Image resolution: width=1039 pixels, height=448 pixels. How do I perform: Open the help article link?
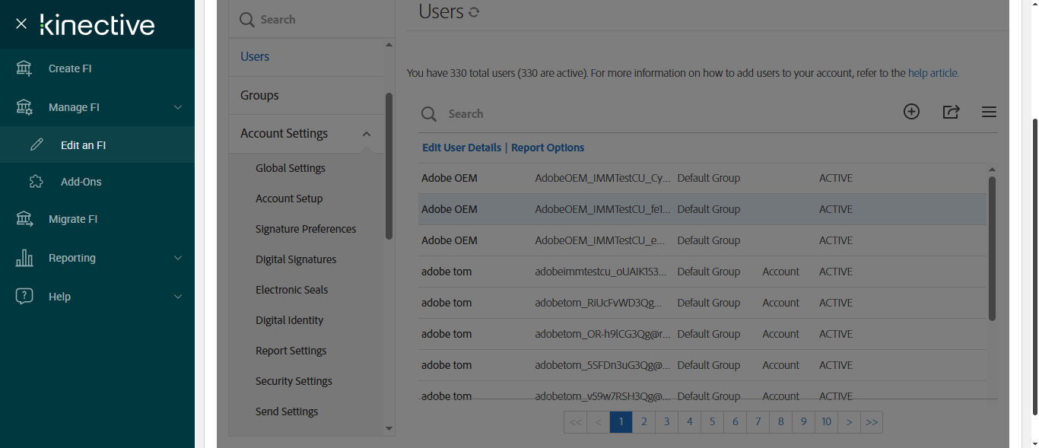click(x=933, y=74)
